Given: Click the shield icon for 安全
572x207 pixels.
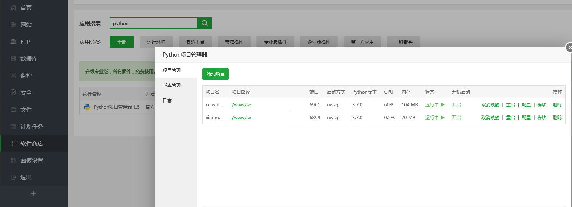Looking at the screenshot, I should [13, 92].
